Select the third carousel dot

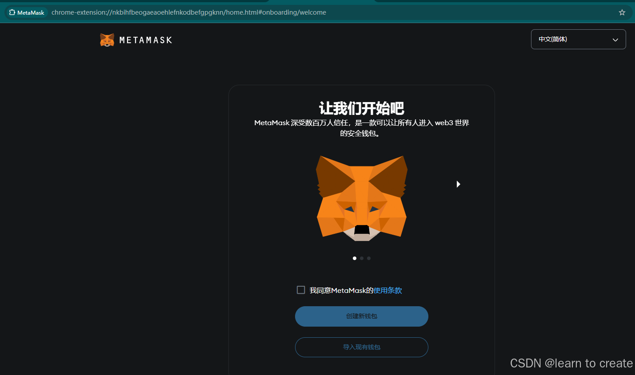tap(369, 258)
